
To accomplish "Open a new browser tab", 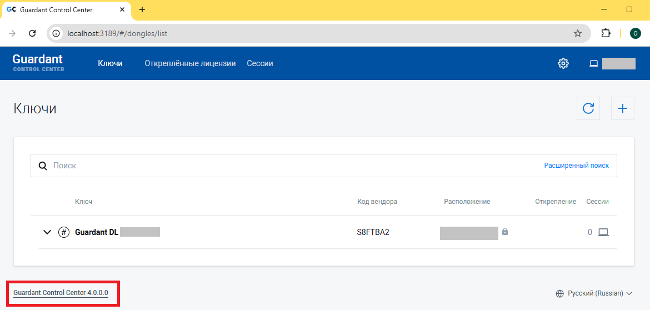I will [x=142, y=9].
